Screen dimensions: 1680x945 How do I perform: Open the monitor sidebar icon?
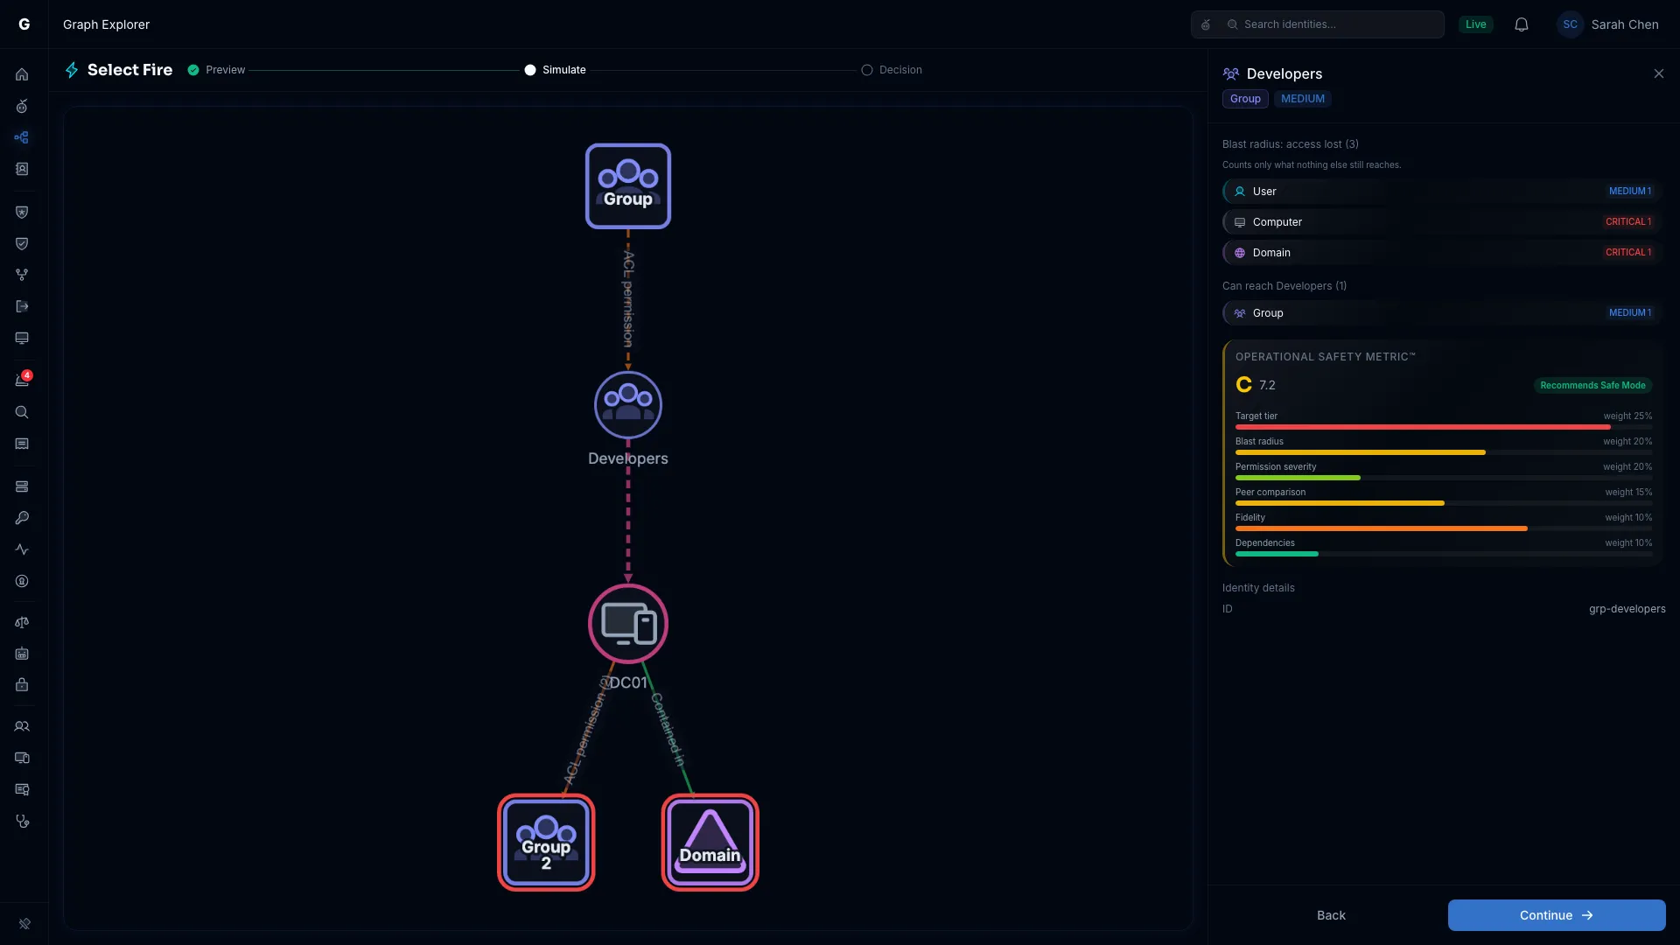(22, 338)
